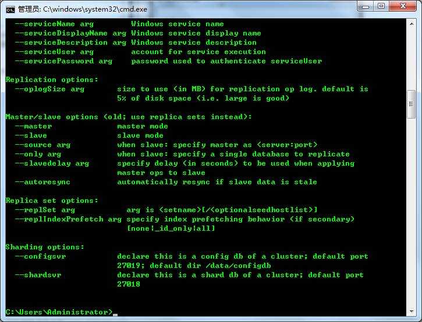Image resolution: width=422 pixels, height=322 pixels.
Task: Maximize the cmd.exe window
Action: tap(381, 6)
